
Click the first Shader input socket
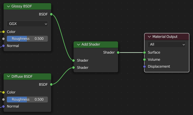pos(74,61)
